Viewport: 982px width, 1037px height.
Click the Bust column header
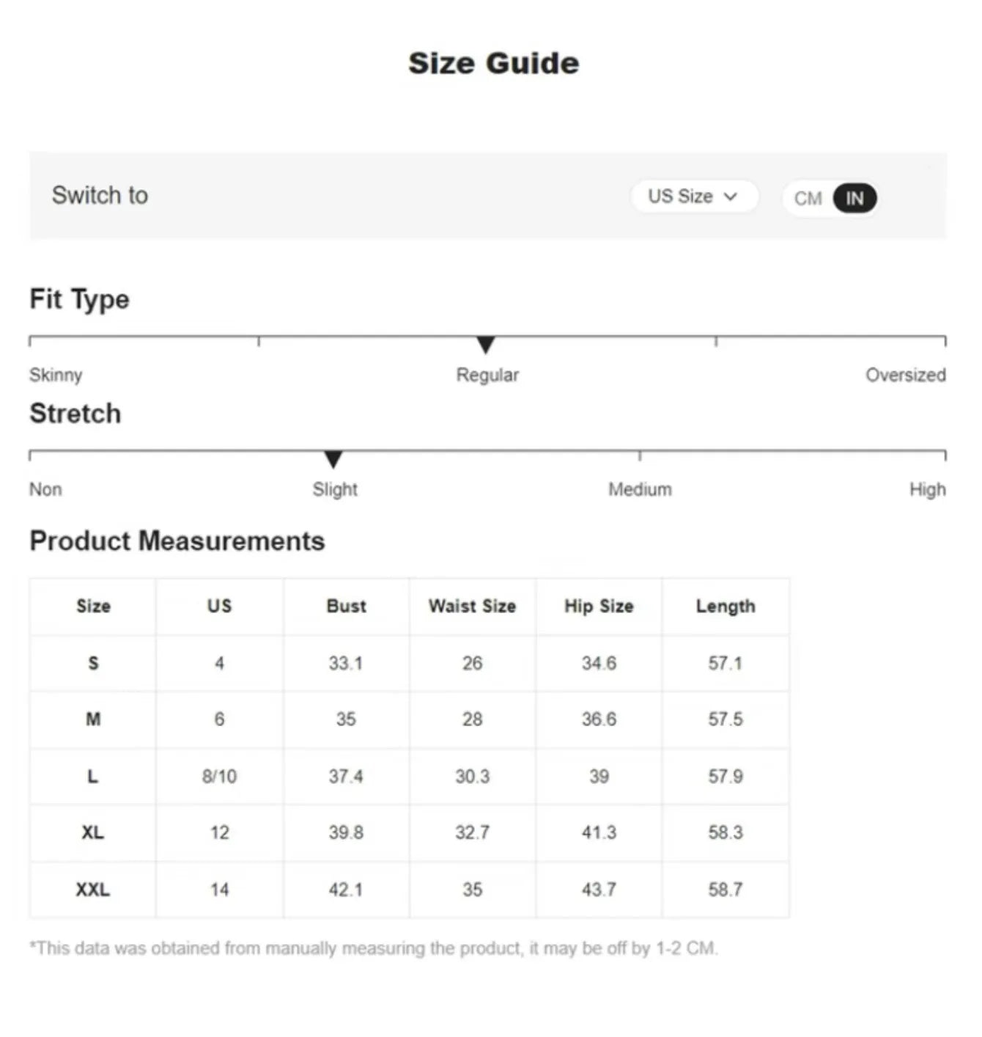tap(346, 606)
